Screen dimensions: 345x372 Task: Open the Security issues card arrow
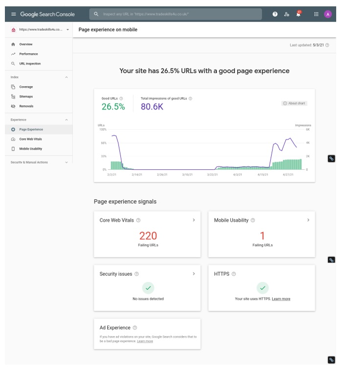pos(194,274)
